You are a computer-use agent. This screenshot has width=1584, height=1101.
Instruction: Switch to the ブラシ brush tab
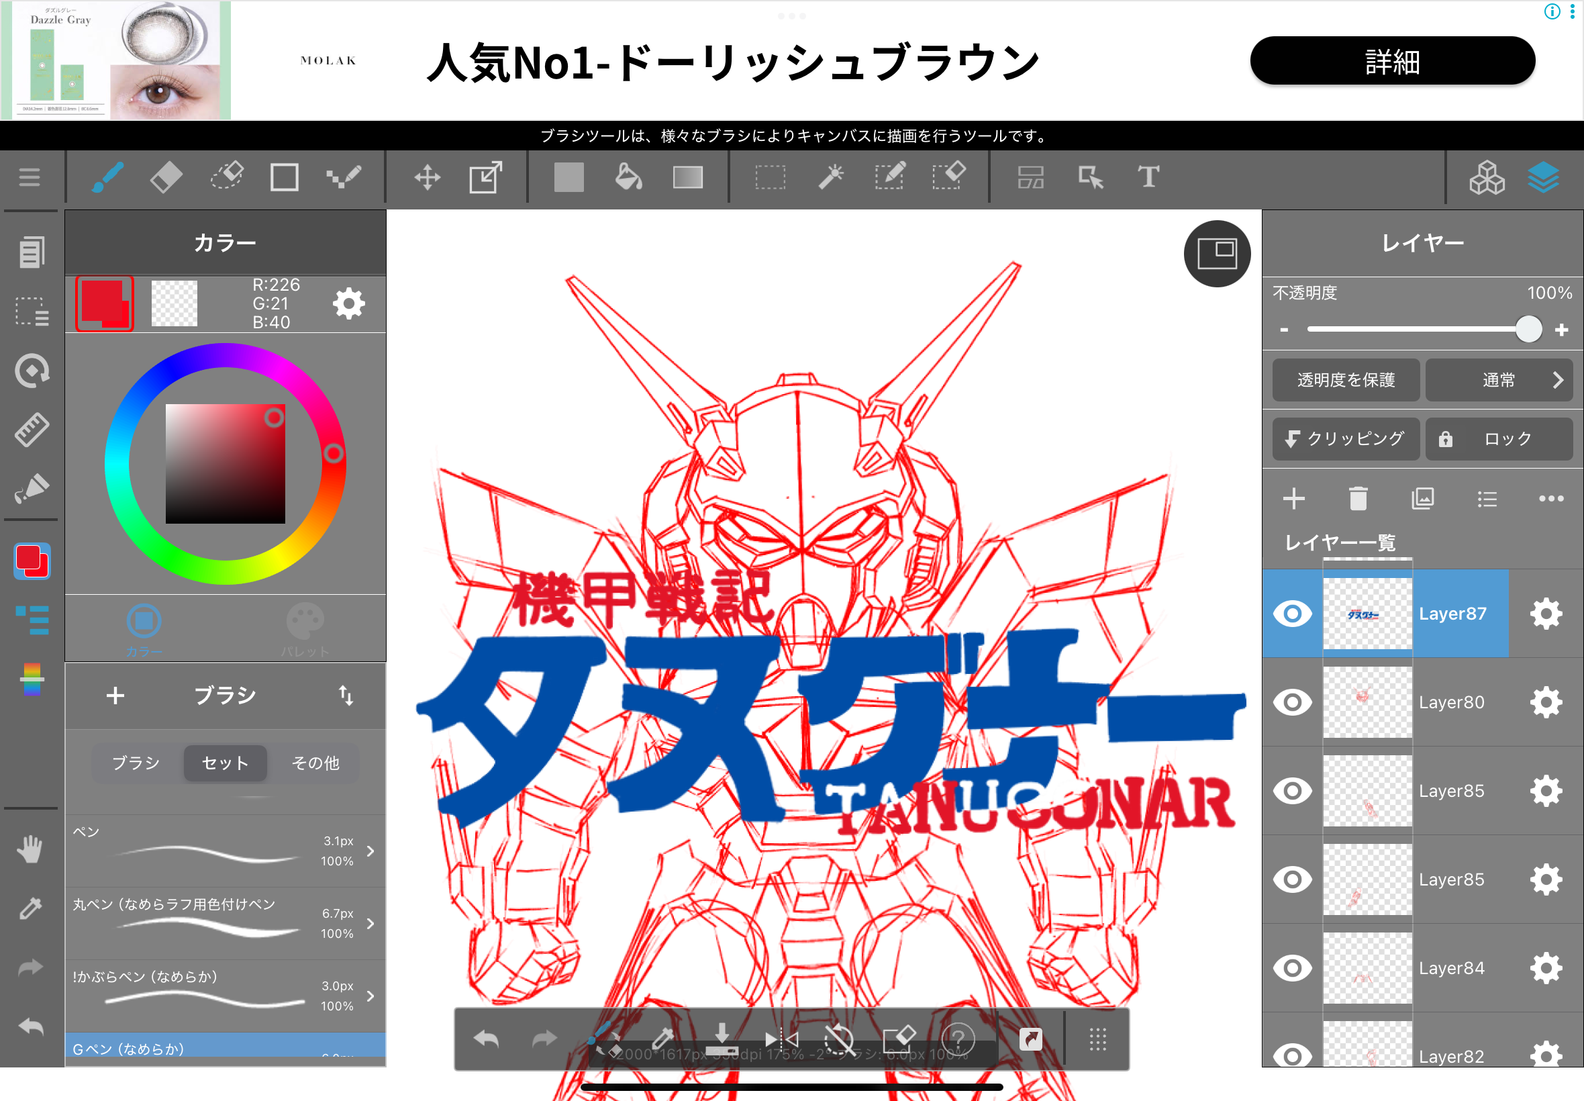point(136,763)
